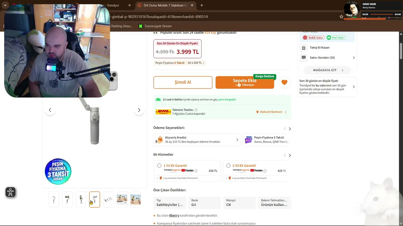Click the '7 Ağustos Cuma kapında!' delivery text
The height and width of the screenshot is (226, 403).
[x=189, y=114]
